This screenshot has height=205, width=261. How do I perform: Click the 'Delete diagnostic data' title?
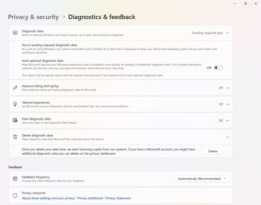click(x=37, y=135)
